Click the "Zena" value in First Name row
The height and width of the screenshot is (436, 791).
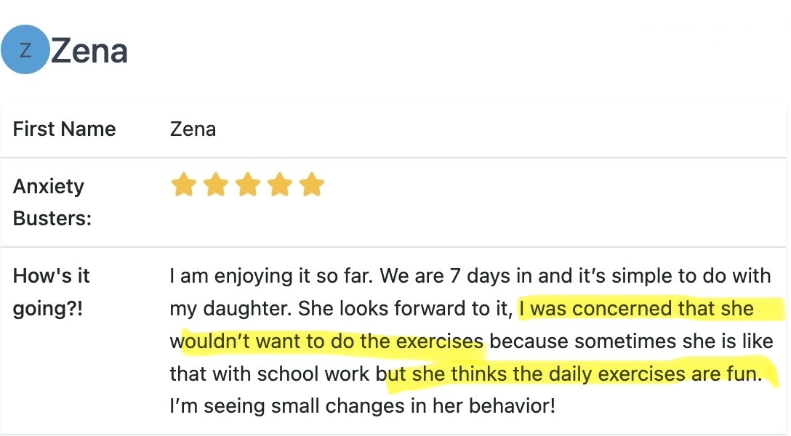[x=193, y=129]
